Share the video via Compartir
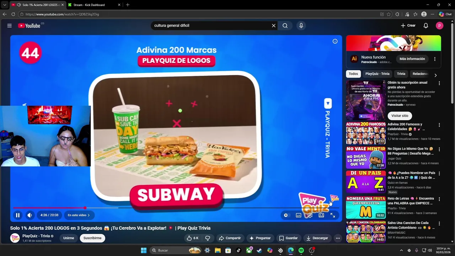 [x=230, y=238]
